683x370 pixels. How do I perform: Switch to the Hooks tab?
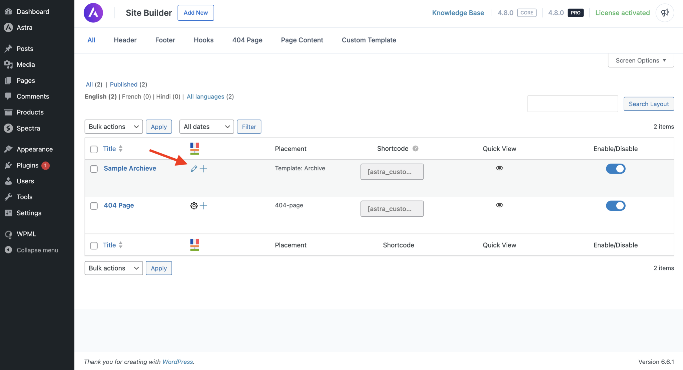(x=203, y=40)
